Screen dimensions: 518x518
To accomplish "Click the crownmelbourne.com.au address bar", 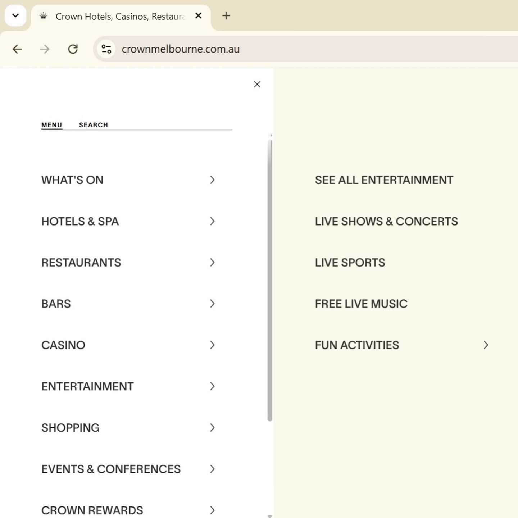I will pyautogui.click(x=181, y=49).
